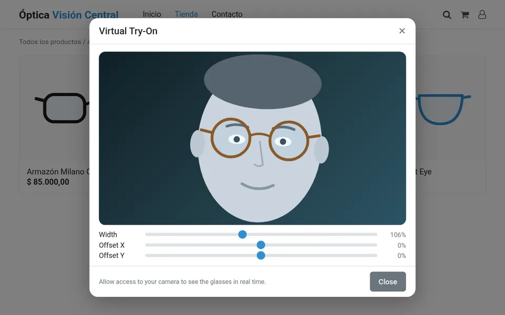Click the Offset X value 0%
505x315 pixels.
(401, 245)
